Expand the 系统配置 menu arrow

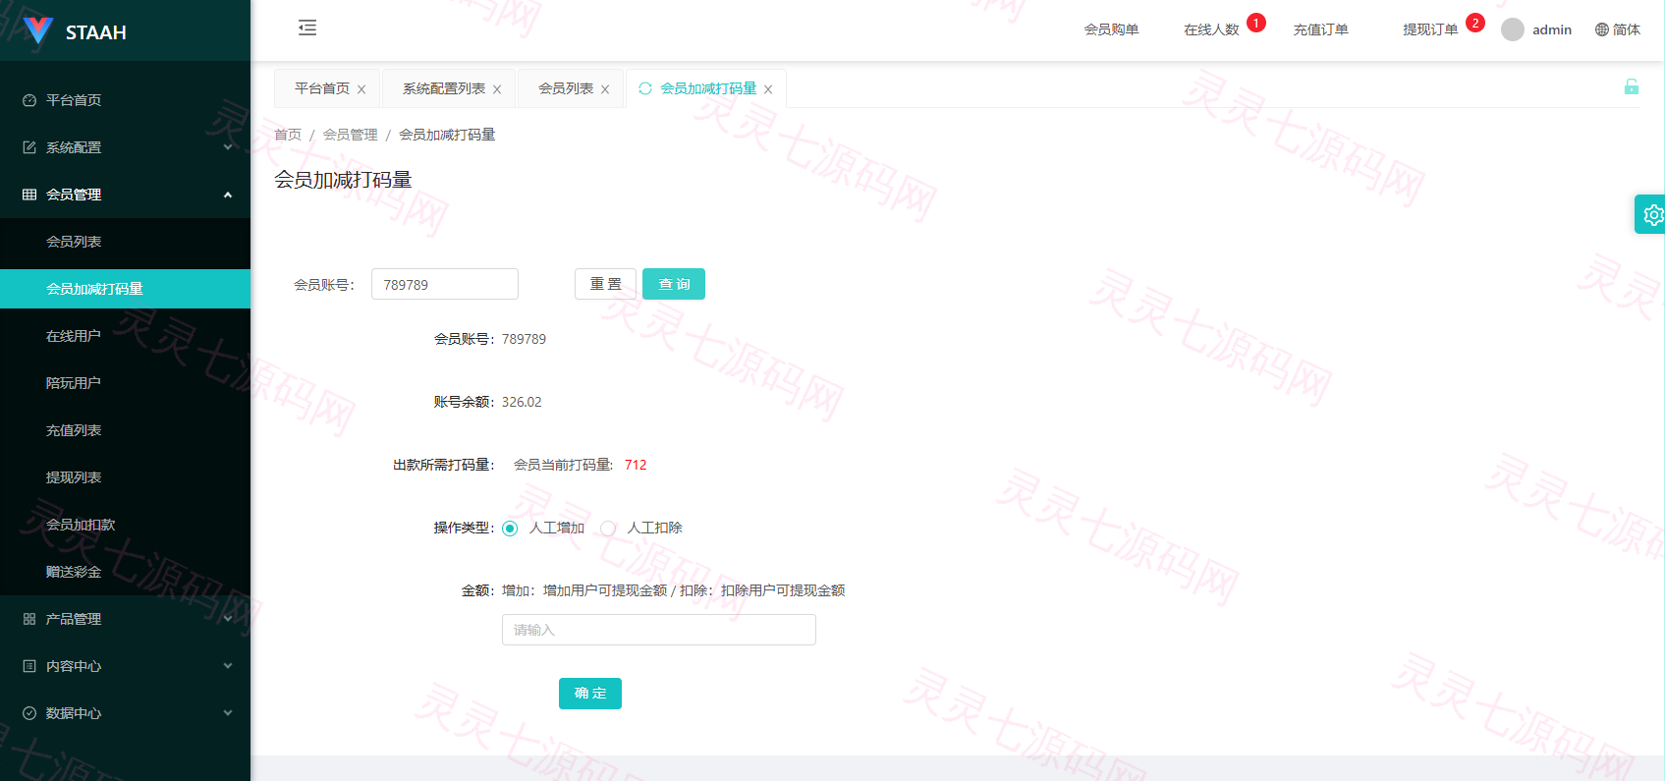pyautogui.click(x=228, y=147)
